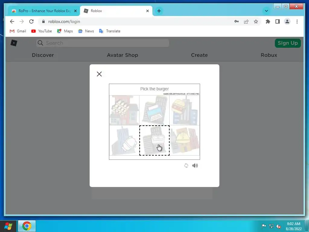Open the Avatar Shop menu item
The image size is (309, 232).
(x=123, y=55)
